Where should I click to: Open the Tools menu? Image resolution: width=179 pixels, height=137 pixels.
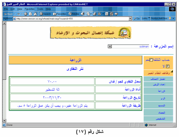[x=40, y=9]
